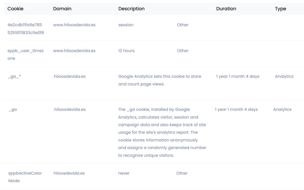Click the "never" value for sppbActiveColorMode
The width and height of the screenshot is (304, 190).
point(124,173)
